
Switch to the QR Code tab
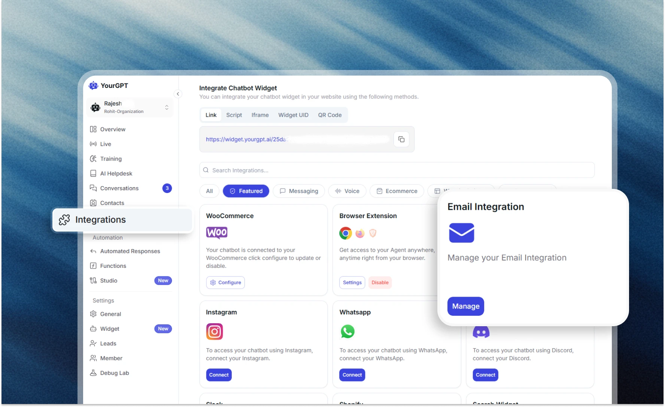click(330, 115)
